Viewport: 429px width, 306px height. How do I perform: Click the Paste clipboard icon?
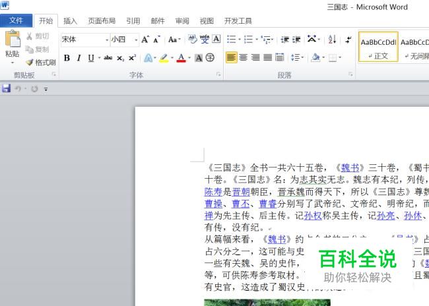[13, 38]
